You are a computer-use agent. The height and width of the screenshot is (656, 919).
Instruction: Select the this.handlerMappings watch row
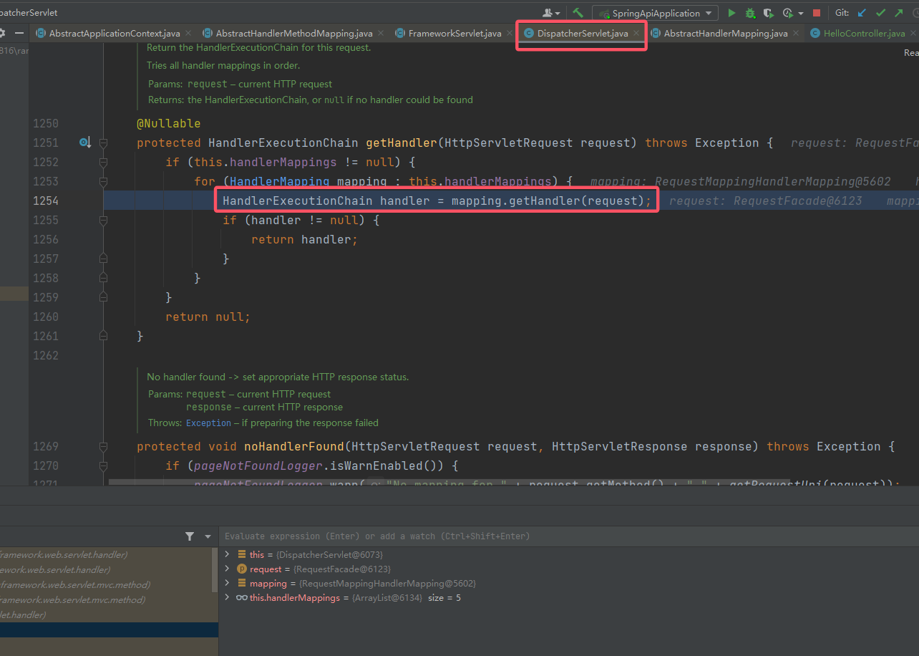coord(569,598)
